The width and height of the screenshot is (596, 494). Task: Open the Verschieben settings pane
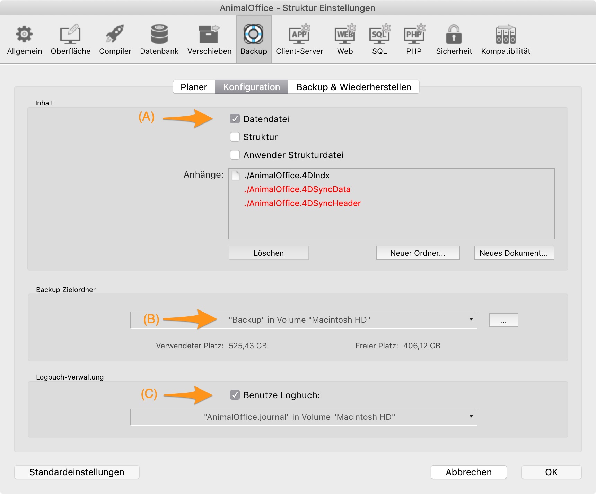point(209,35)
